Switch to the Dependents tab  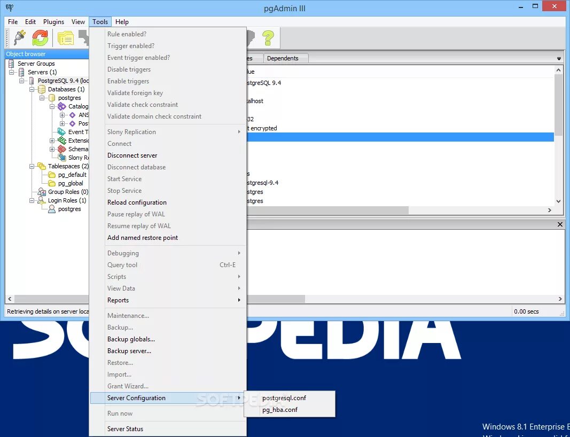pos(285,58)
